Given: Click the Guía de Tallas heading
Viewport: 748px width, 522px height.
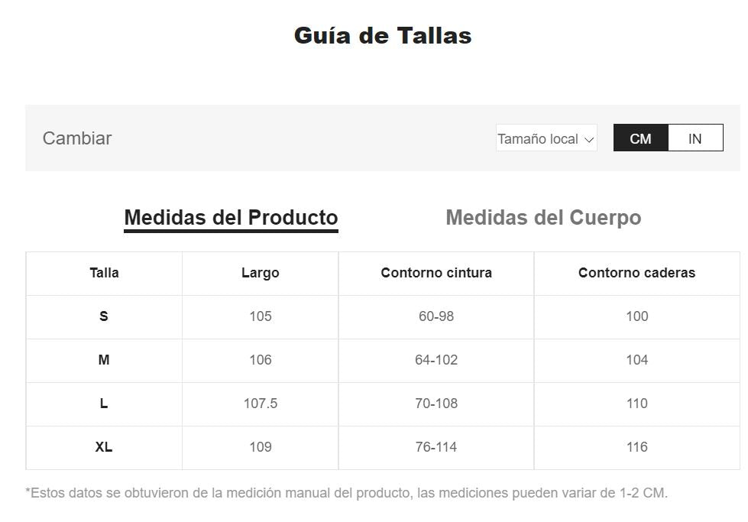Looking at the screenshot, I should pyautogui.click(x=383, y=36).
